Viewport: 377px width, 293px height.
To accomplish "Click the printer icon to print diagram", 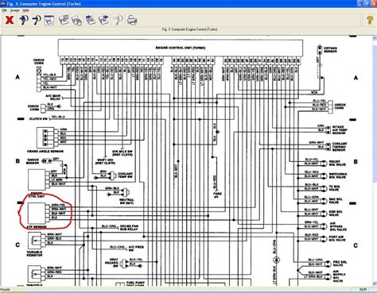I will [x=132, y=20].
